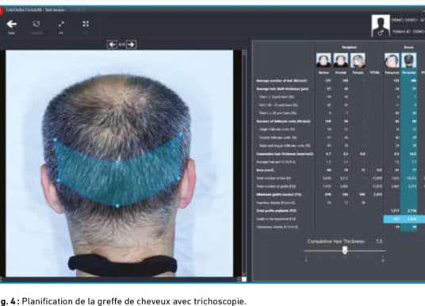Click the top-left control point of donor area

(55, 140)
